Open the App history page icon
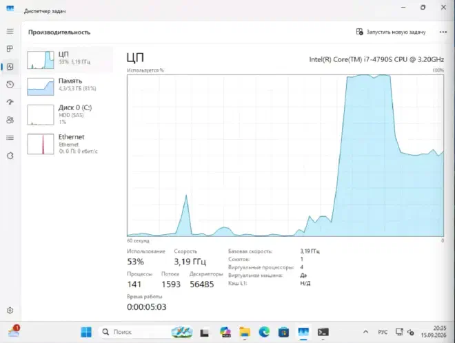The width and height of the screenshot is (455, 343). tap(10, 85)
